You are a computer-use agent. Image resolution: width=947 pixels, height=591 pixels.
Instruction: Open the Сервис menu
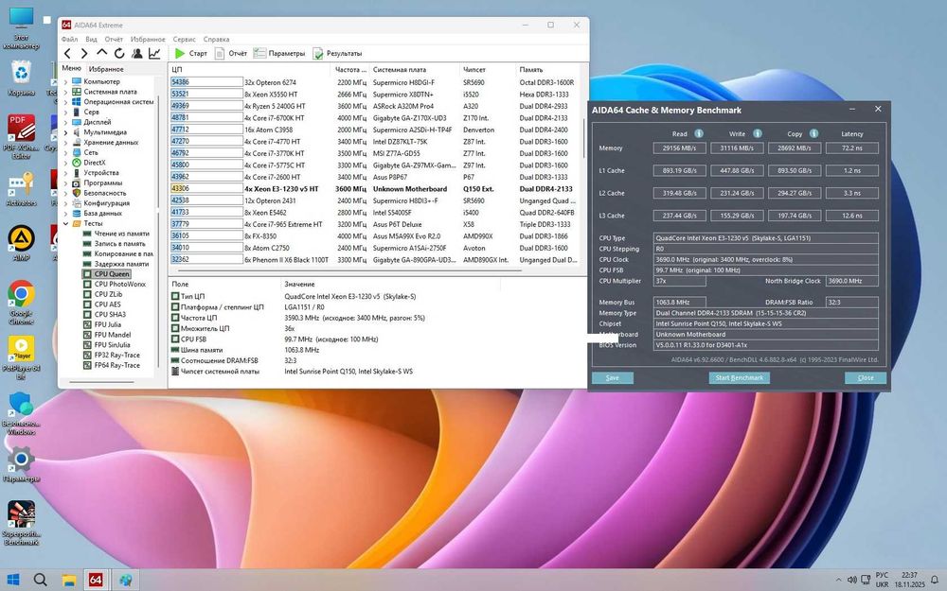(185, 39)
